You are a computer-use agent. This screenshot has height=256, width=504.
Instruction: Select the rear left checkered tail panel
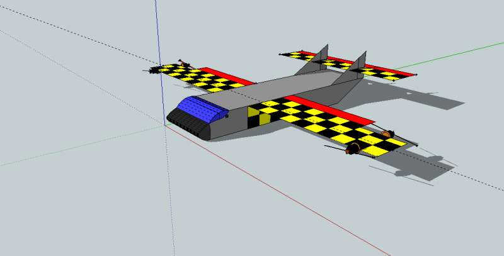299,55
